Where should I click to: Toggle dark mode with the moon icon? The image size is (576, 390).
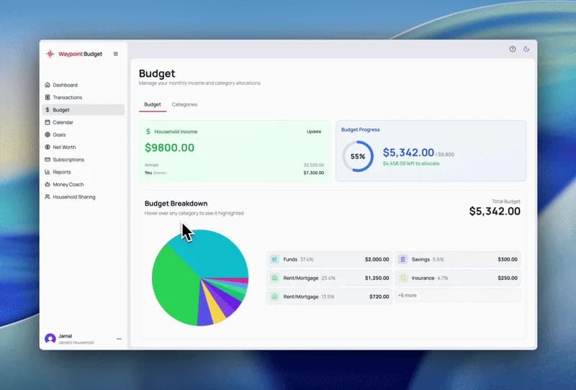click(x=526, y=49)
